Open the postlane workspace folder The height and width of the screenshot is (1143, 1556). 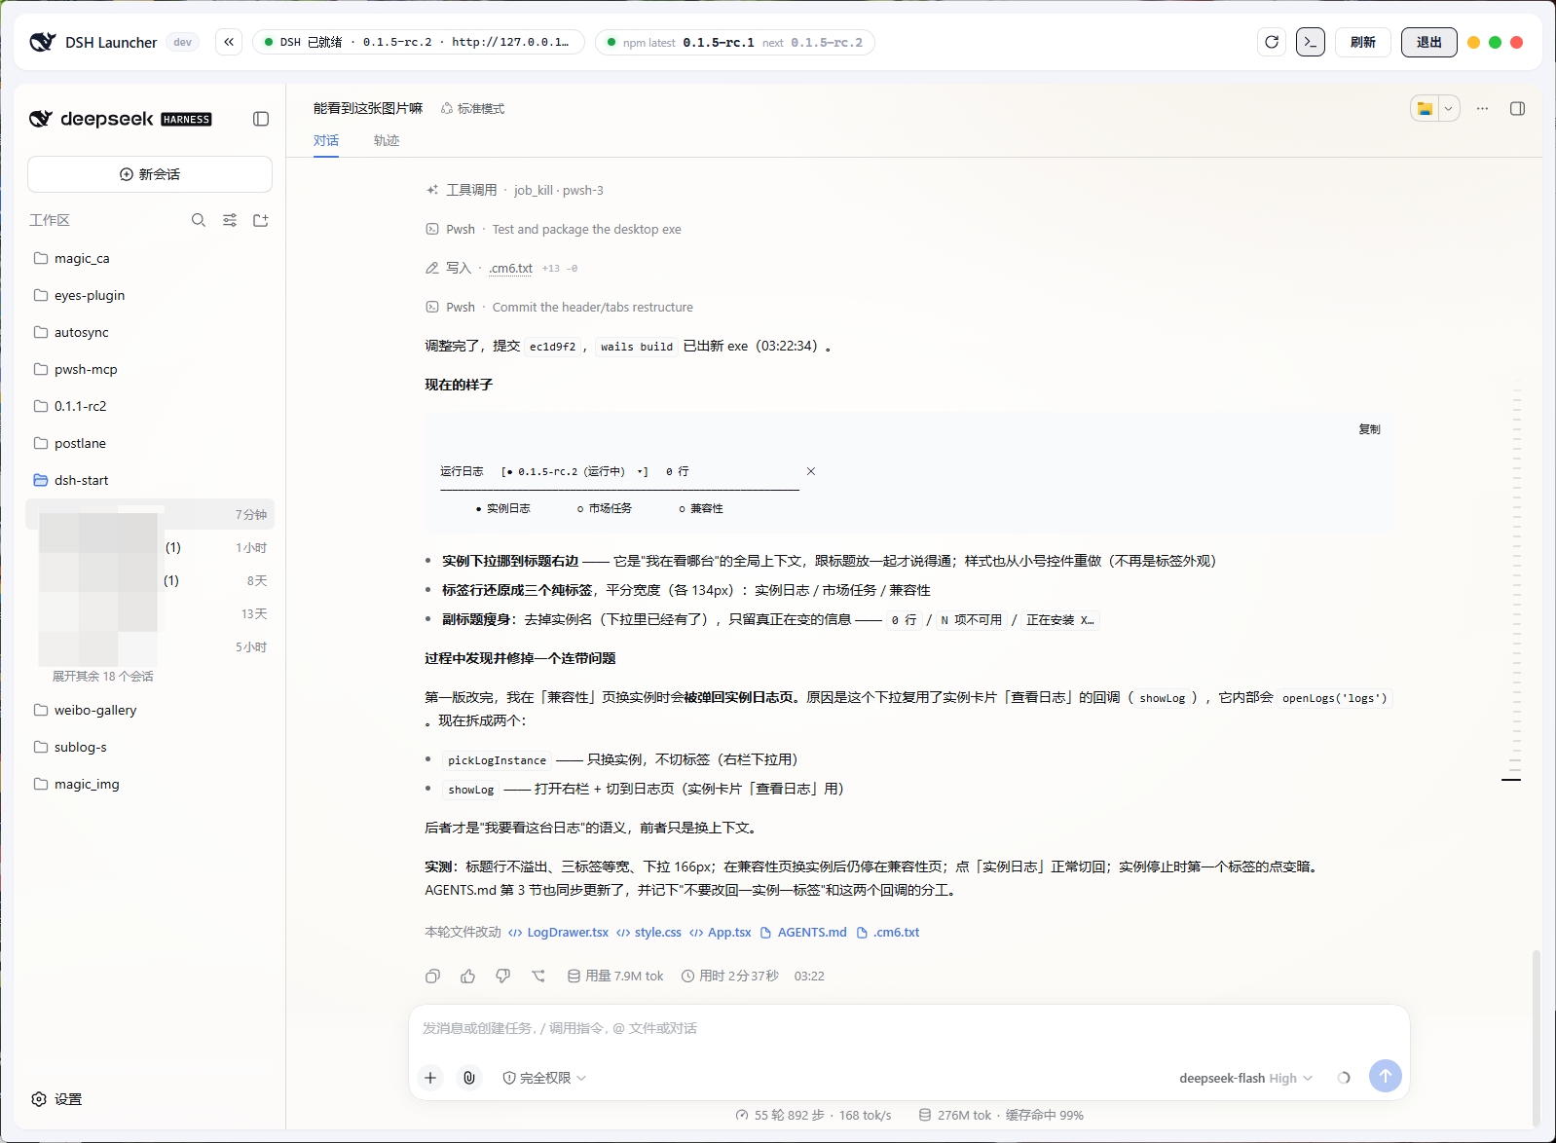point(150,443)
